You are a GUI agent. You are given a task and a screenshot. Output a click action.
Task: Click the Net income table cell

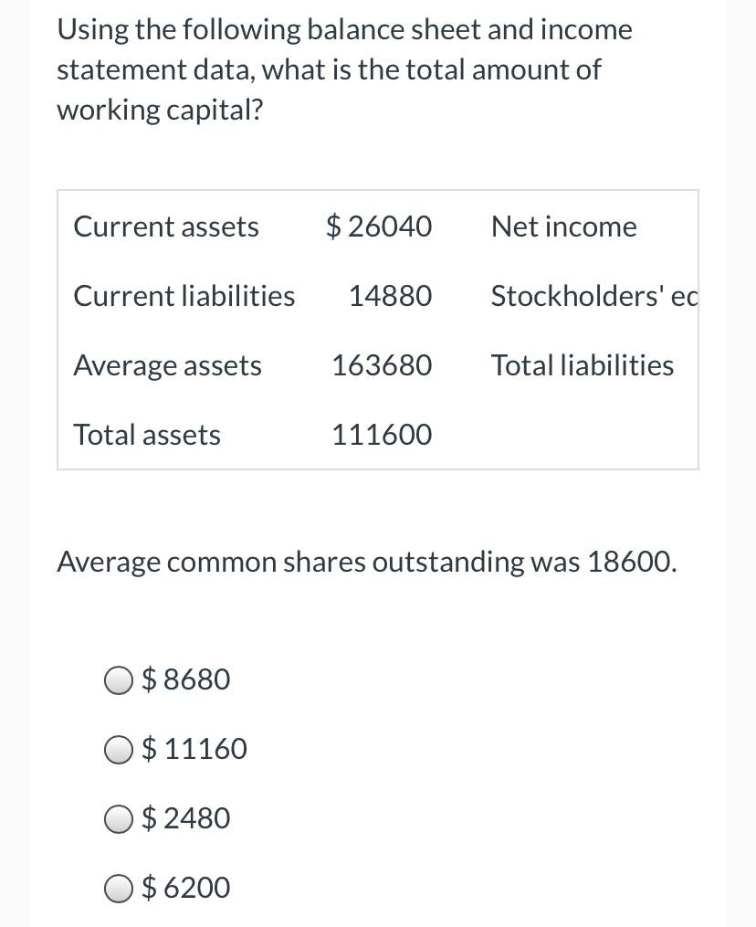(564, 226)
